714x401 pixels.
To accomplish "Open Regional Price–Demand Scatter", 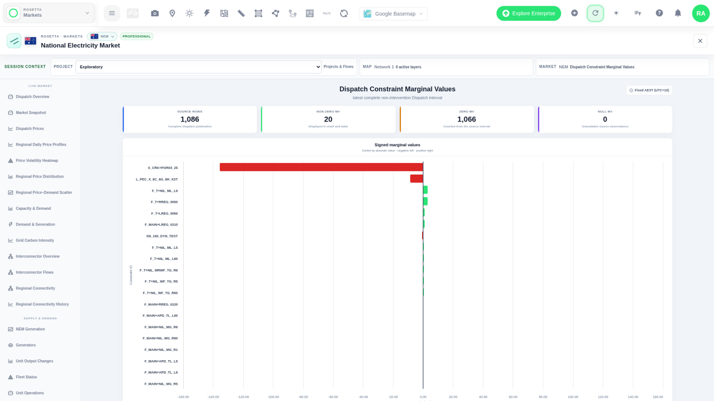I will click(x=40, y=193).
